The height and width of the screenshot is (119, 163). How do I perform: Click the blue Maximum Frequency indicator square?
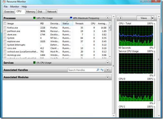click(x=71, y=18)
